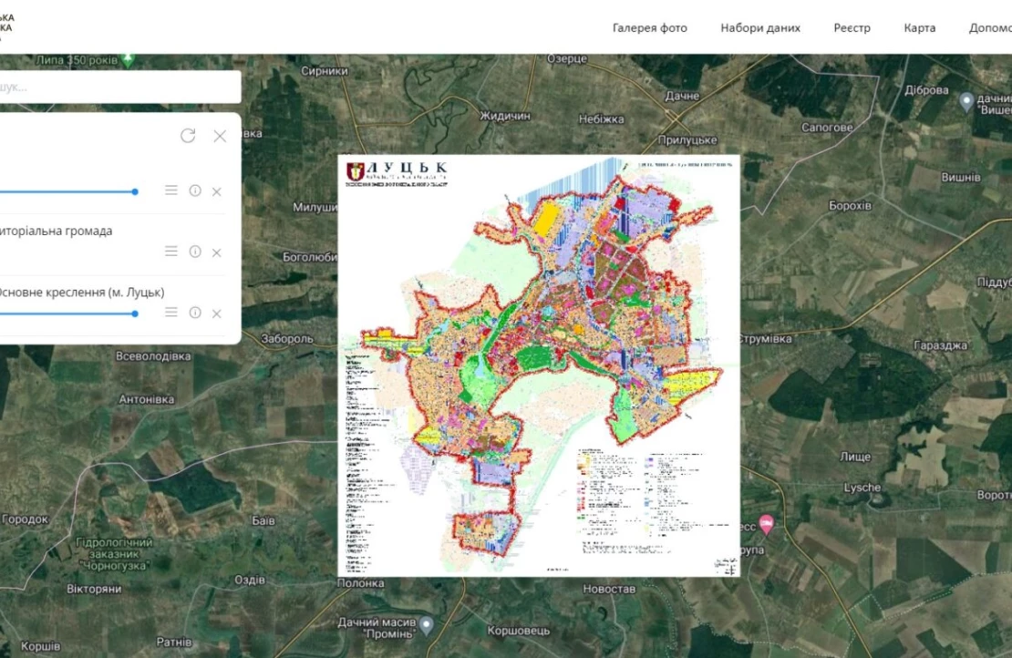The width and height of the screenshot is (1012, 658).
Task: Refresh layers using the circular arrow icon
Action: coord(188,136)
